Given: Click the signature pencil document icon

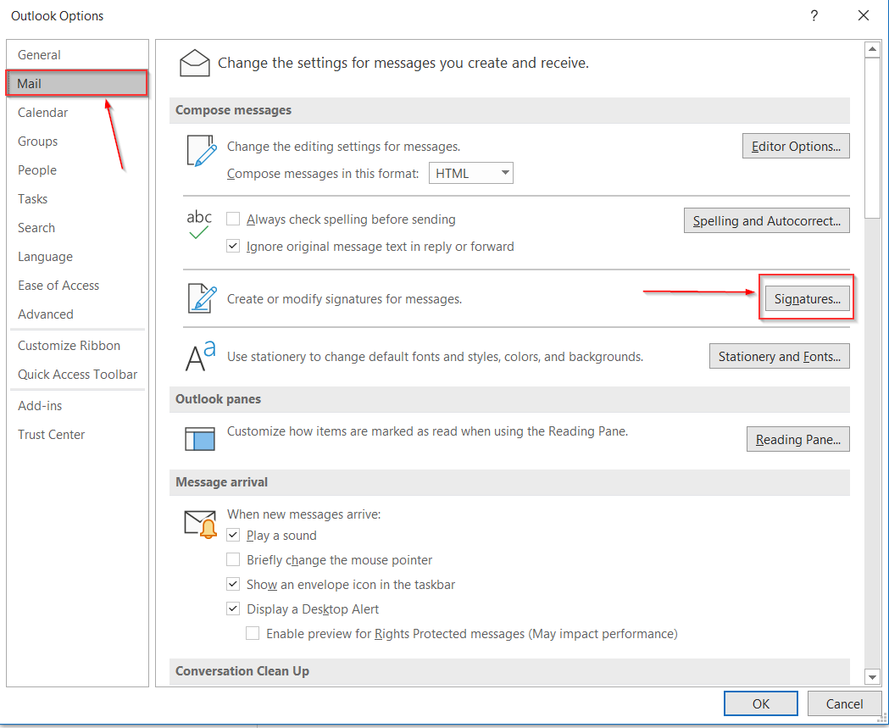Looking at the screenshot, I should pyautogui.click(x=203, y=298).
